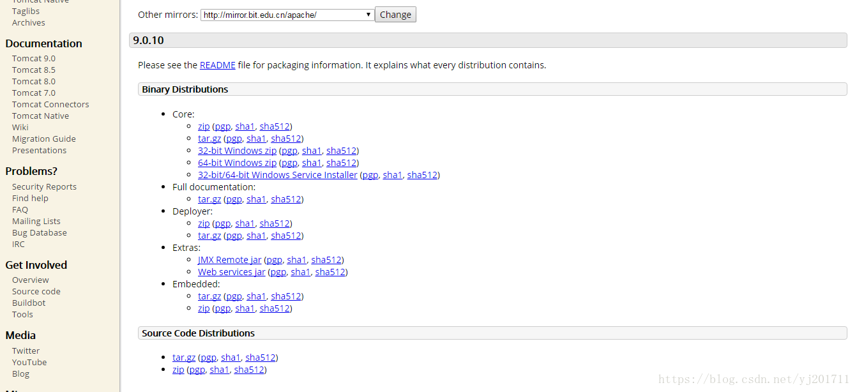Download the Core zip distribution
Viewport: 857px width, 392px height.
point(204,126)
